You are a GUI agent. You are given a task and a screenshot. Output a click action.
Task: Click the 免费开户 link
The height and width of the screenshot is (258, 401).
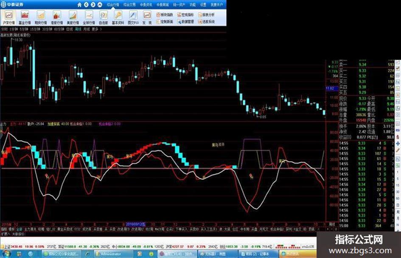coord(217,5)
